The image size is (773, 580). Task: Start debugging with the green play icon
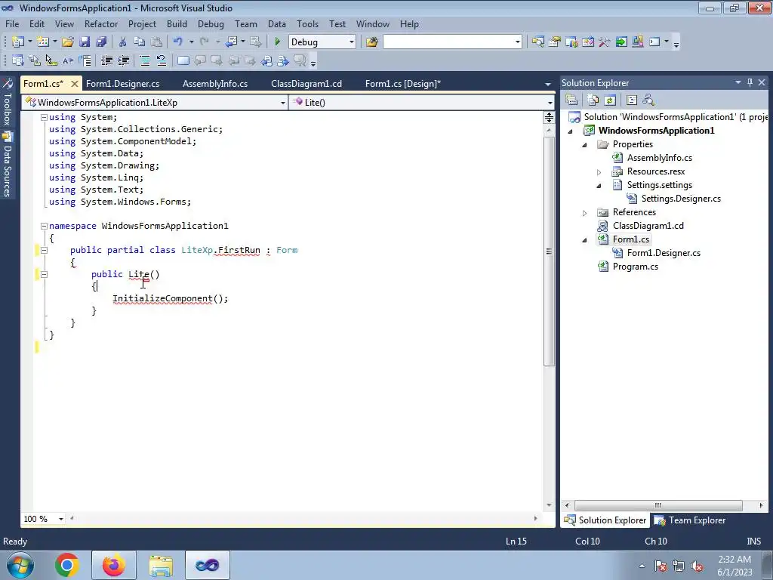[x=277, y=42]
